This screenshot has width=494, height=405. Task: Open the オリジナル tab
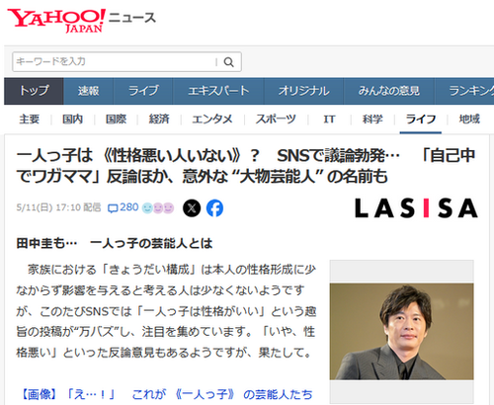(303, 91)
